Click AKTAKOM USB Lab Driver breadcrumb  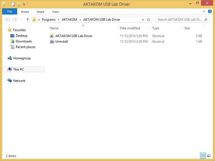click(x=102, y=20)
